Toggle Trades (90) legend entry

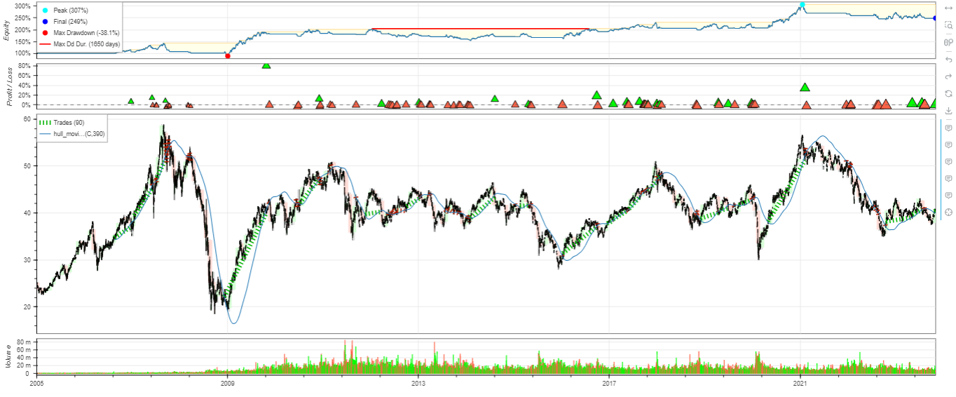[x=68, y=123]
